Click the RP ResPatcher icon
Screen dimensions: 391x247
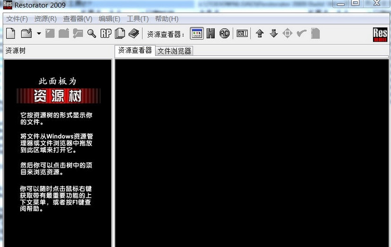click(x=106, y=34)
